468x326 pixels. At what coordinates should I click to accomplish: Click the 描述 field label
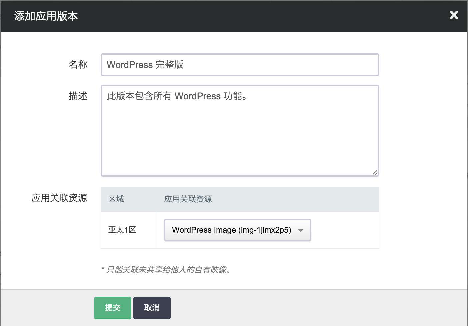coord(78,96)
